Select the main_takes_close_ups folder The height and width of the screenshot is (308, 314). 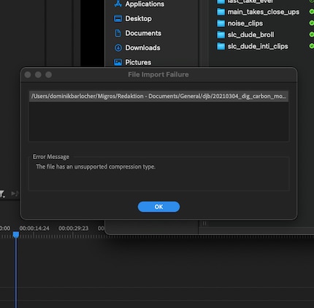pyautogui.click(x=258, y=12)
